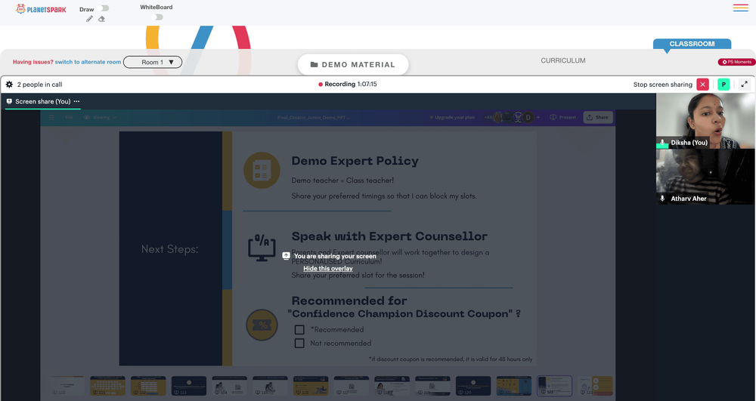Click the Next Steps: text panel
Screen dimensions: 756x401
pyautogui.click(x=169, y=249)
